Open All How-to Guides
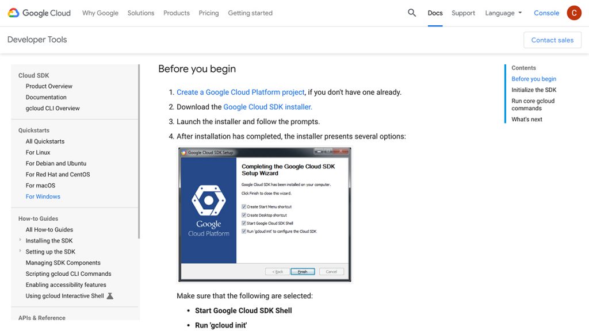The image size is (589, 331). [49, 230]
